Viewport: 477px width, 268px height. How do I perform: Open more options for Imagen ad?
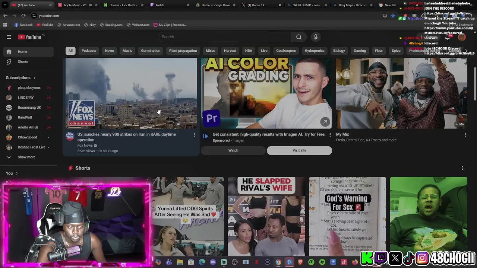click(x=330, y=135)
